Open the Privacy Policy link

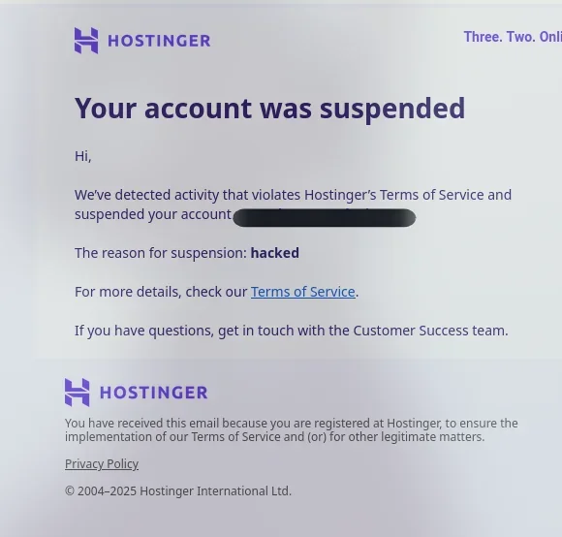coord(102,464)
